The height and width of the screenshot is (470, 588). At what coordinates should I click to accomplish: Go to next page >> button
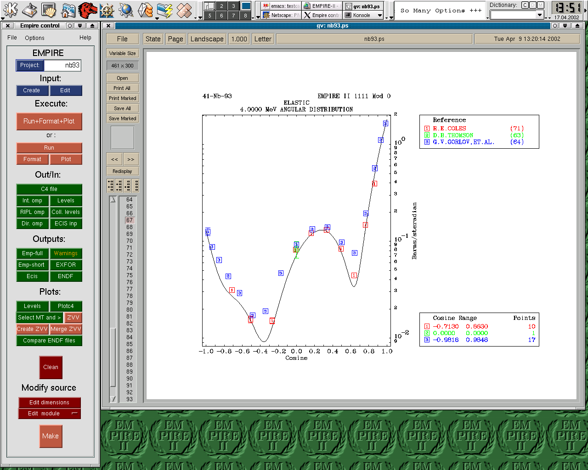coord(131,159)
